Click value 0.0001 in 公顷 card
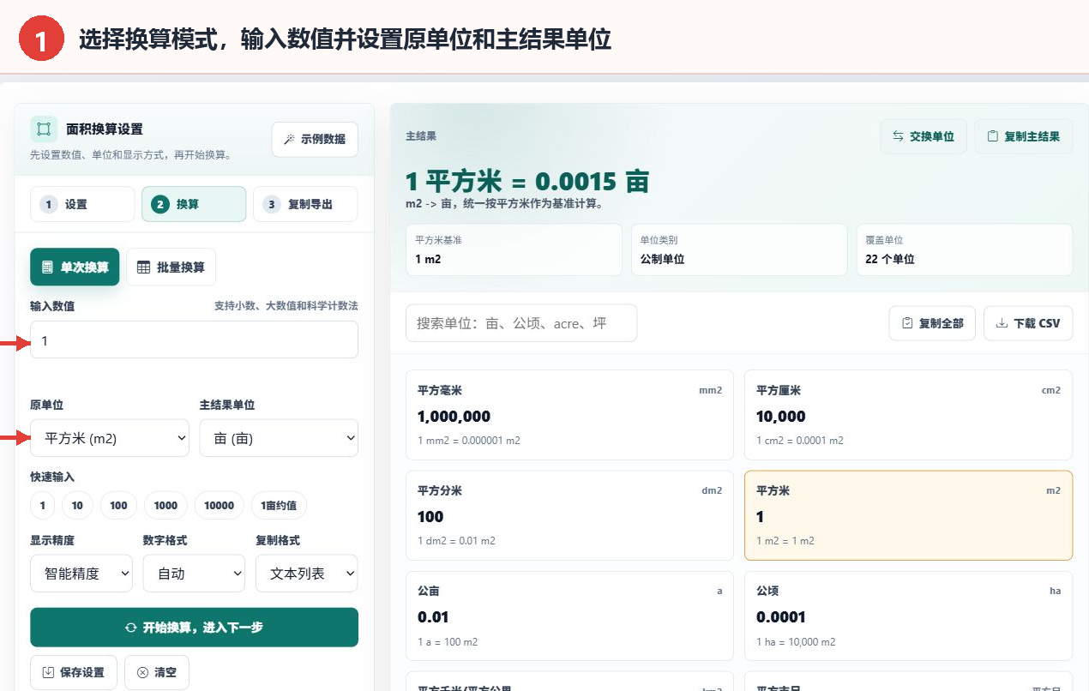The image size is (1089, 691). coord(780,617)
